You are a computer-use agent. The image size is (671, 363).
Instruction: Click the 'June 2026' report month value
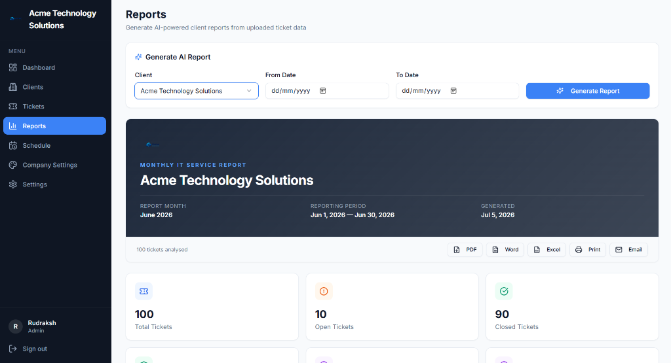coord(156,215)
